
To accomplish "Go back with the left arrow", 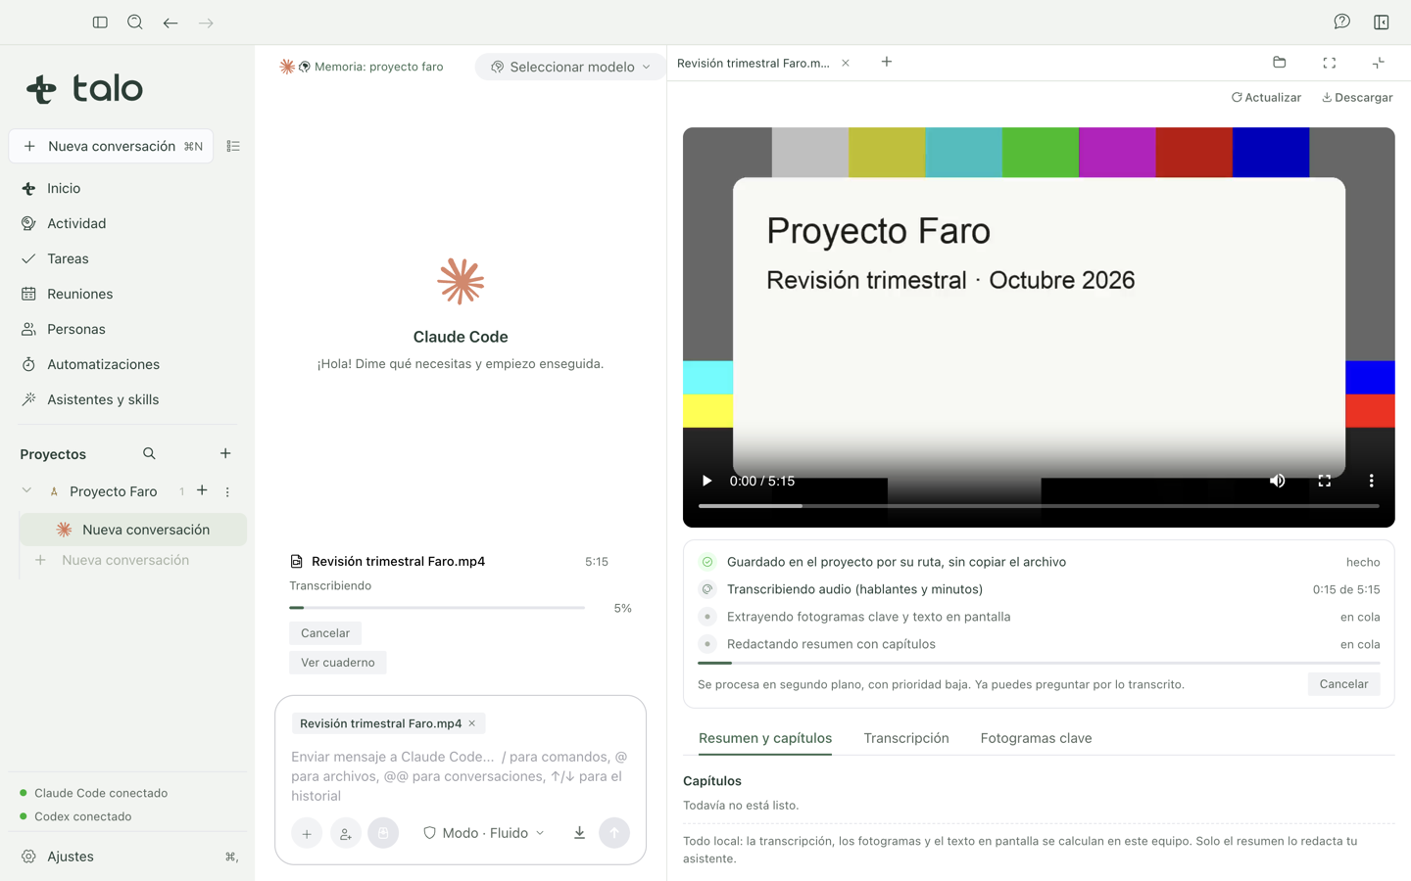I will click(x=170, y=23).
